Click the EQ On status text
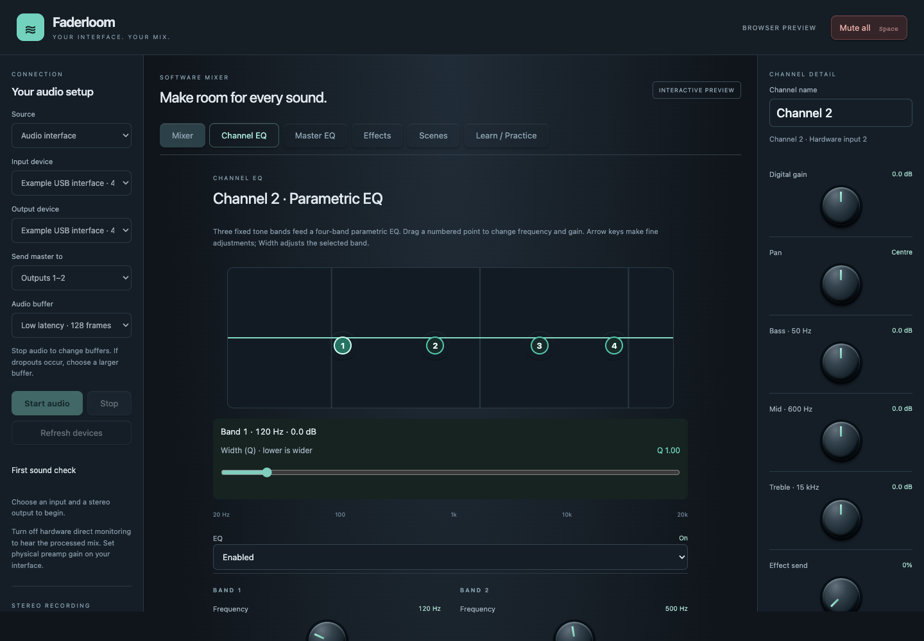 point(683,538)
